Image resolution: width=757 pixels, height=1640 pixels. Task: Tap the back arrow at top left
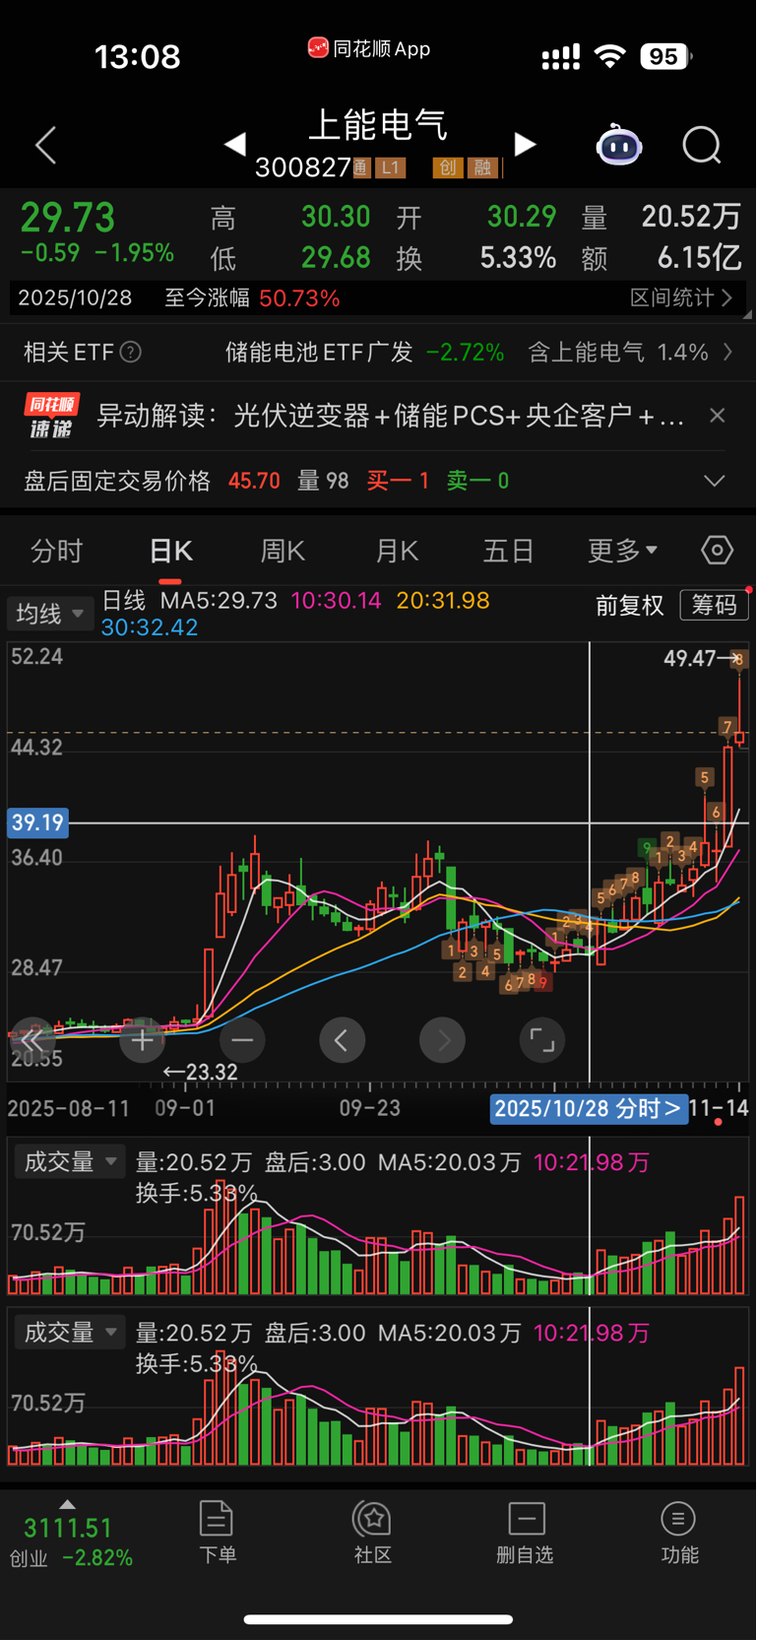46,146
